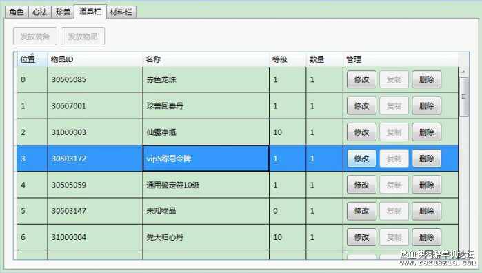This screenshot has width=482, height=273.
Task: Click 复制 for 通用鉴定符10级
Action: click(394, 185)
